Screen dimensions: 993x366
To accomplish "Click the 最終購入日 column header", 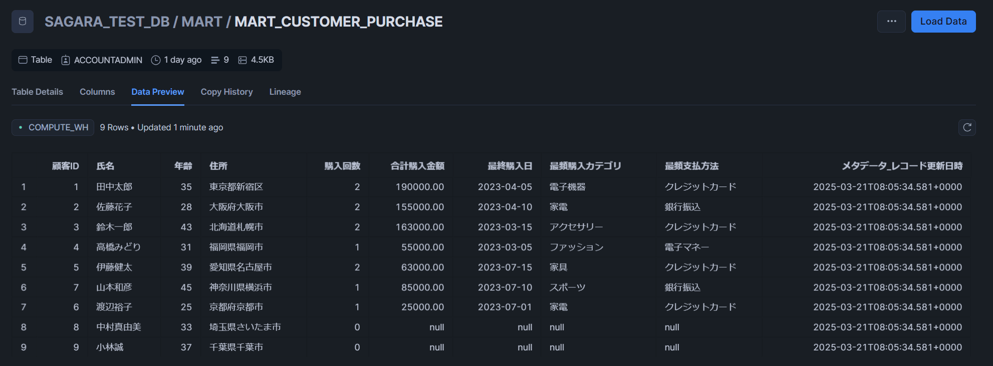I will point(510,166).
